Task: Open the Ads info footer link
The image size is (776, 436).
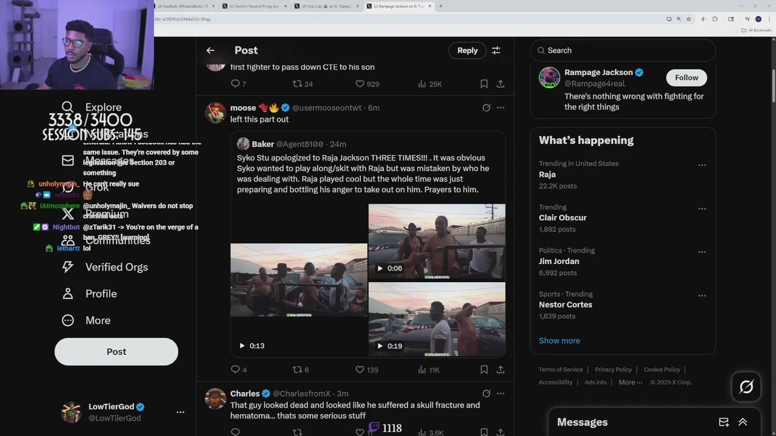Action: pos(595,382)
